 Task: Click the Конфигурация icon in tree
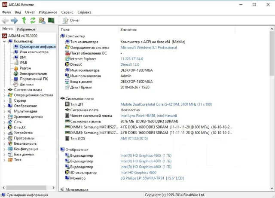click(x=10, y=149)
